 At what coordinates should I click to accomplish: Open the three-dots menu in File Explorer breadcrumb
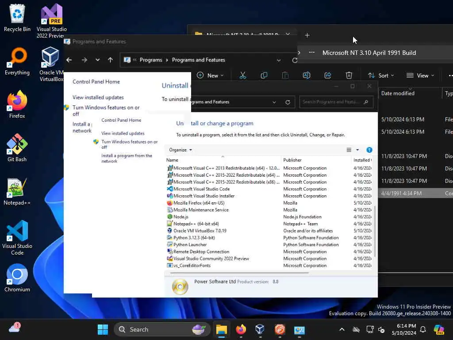[x=312, y=53]
